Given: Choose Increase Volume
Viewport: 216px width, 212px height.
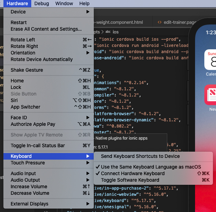Looking at the screenshot, I should [x=48, y=186].
